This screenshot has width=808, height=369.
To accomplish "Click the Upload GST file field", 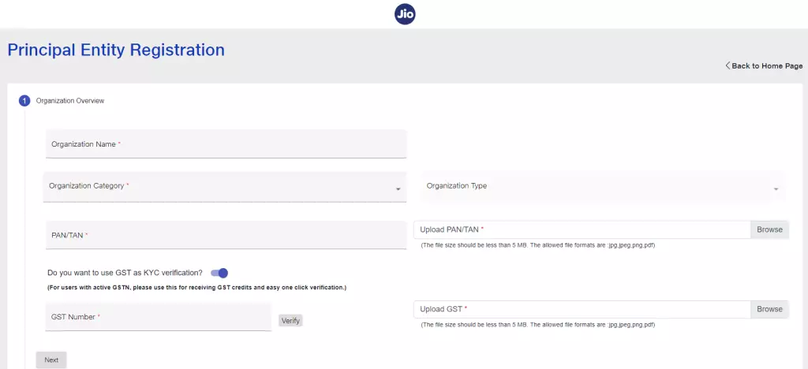I will (x=581, y=309).
